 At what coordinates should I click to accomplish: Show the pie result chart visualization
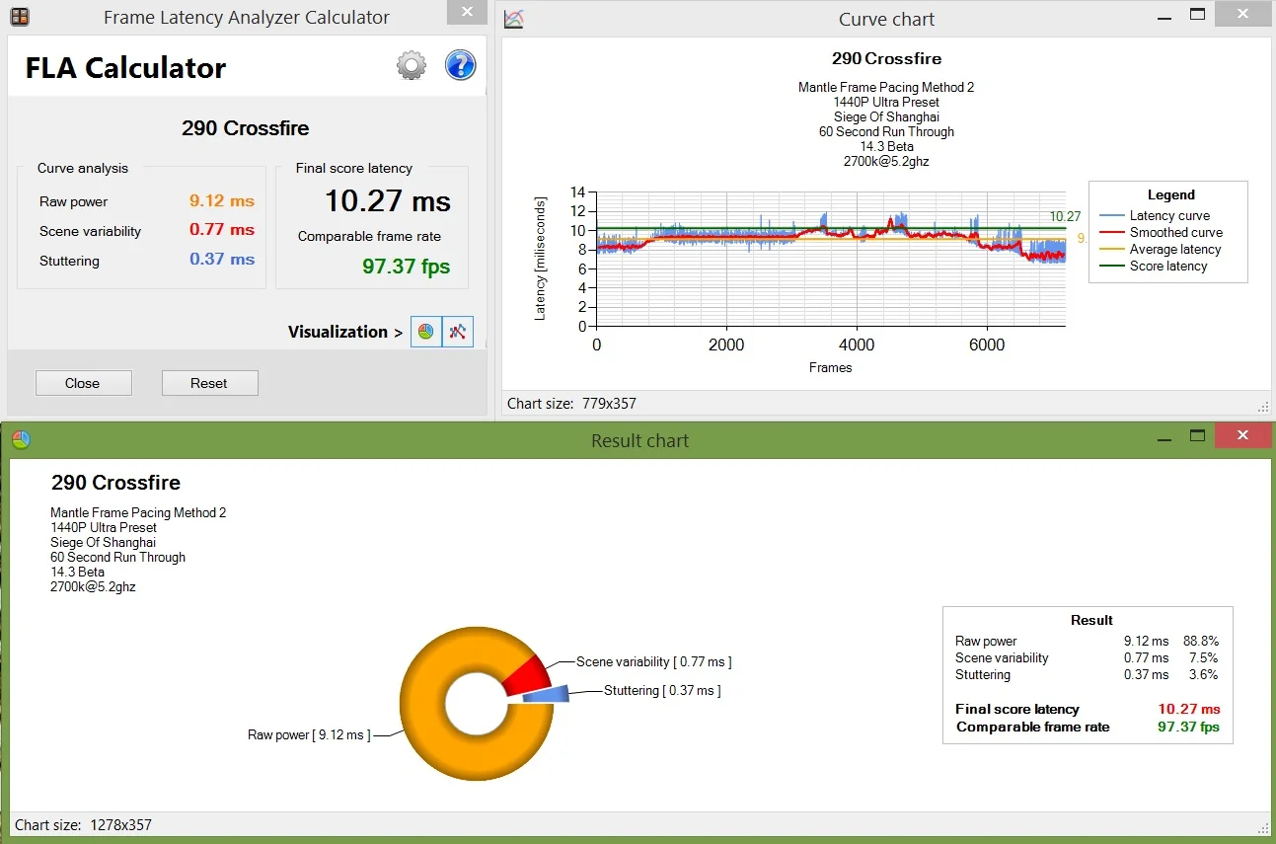(426, 332)
